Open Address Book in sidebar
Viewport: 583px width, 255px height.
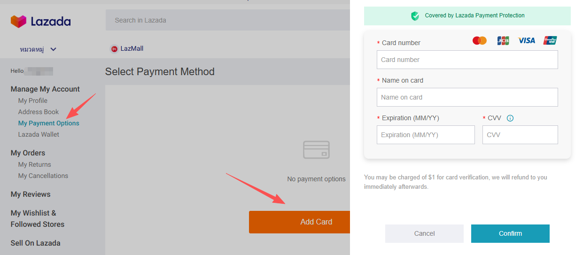click(x=39, y=112)
